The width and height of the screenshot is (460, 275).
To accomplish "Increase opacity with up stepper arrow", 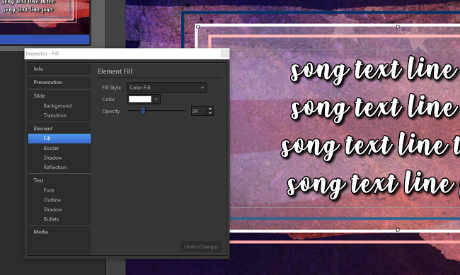I will coord(210,109).
